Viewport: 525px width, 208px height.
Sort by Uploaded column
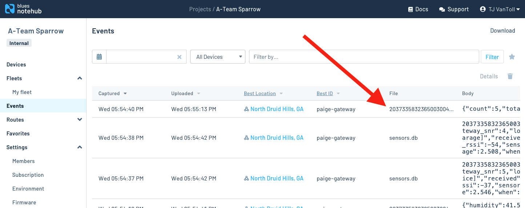coord(186,93)
